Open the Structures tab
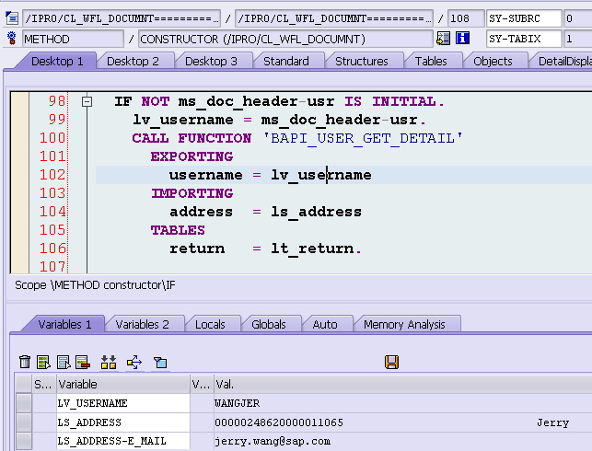The width and height of the screenshot is (592, 451). coord(362,61)
